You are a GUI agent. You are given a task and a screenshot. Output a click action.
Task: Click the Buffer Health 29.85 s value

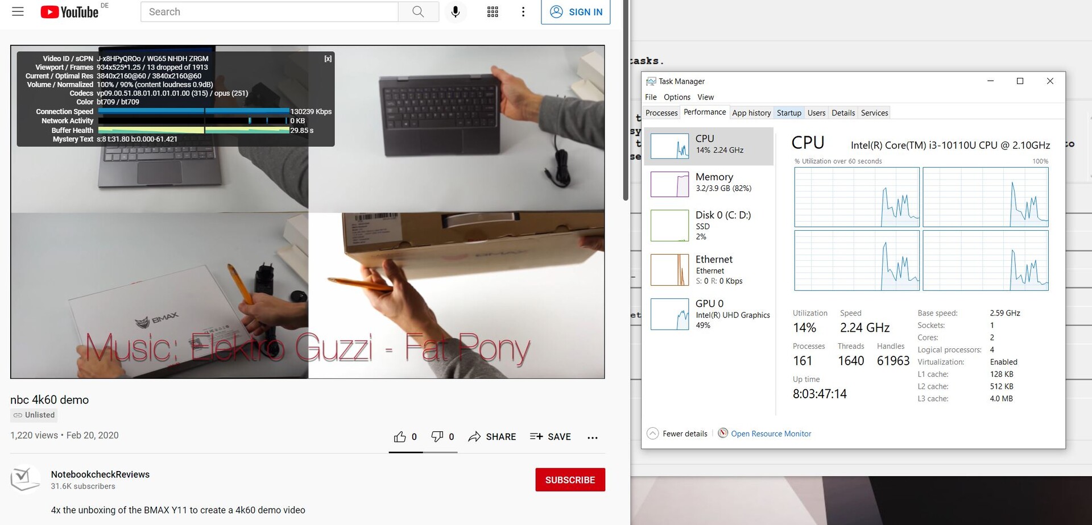point(302,130)
